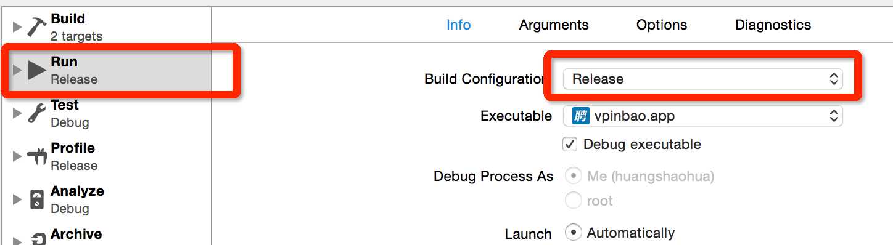This screenshot has height=245, width=893.
Task: Select the Info tab
Action: point(458,25)
